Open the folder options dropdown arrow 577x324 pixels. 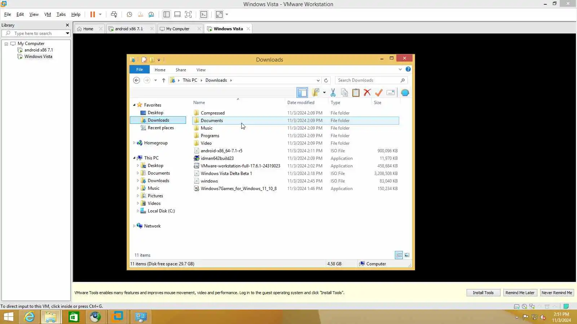324,93
